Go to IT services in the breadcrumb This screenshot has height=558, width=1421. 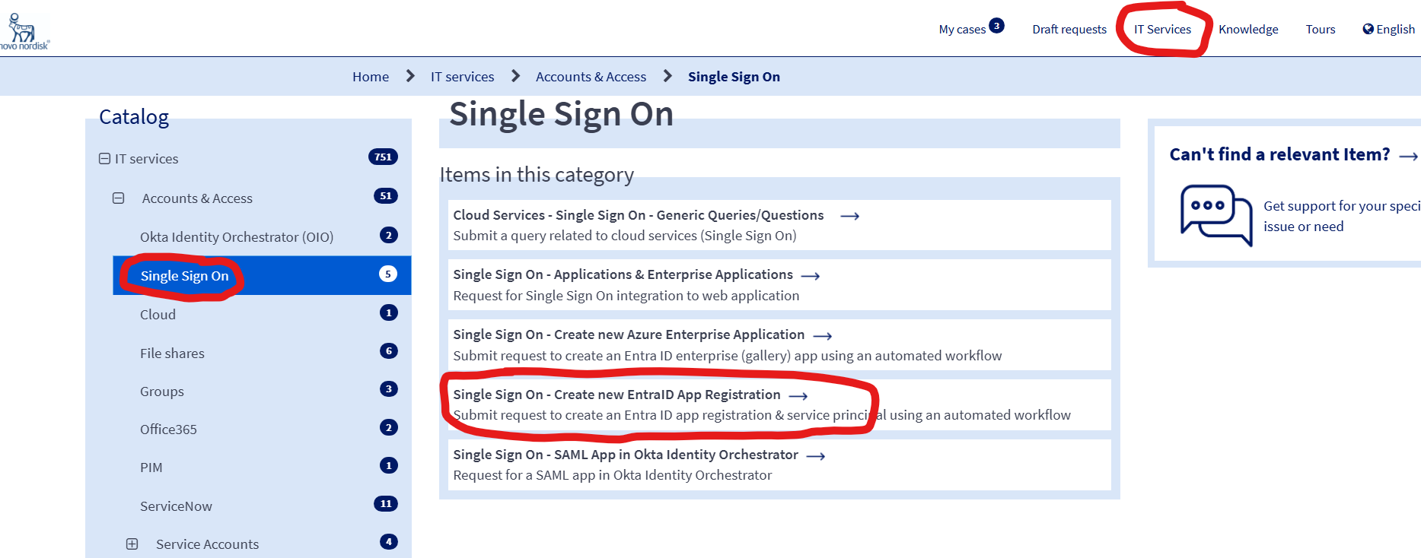click(x=462, y=77)
